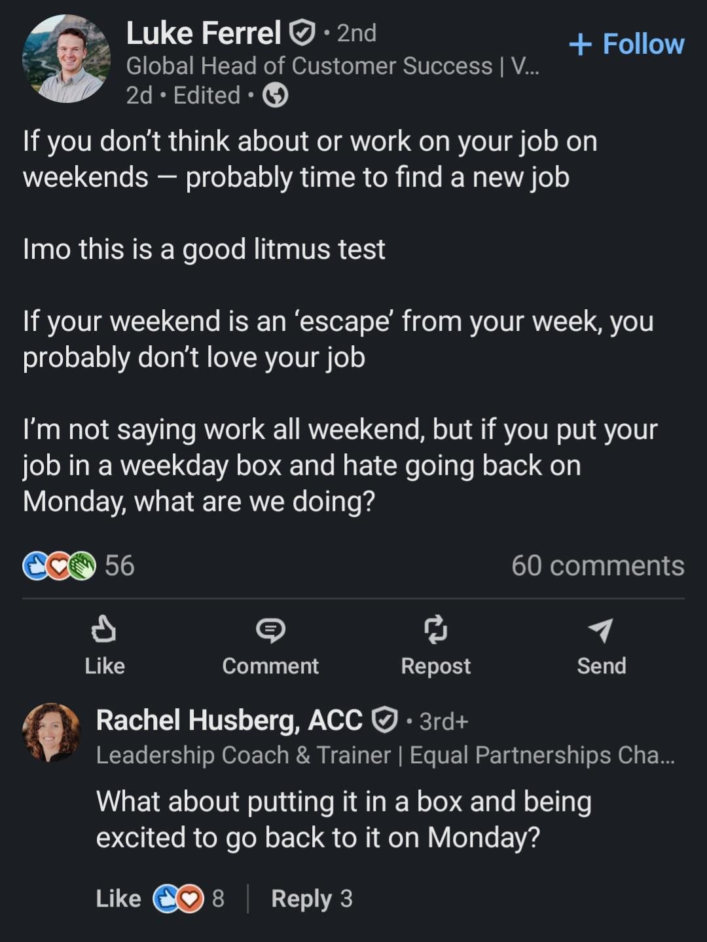Image resolution: width=707 pixels, height=942 pixels.
Task: Open Luke Ferrel's name link
Action: [203, 33]
